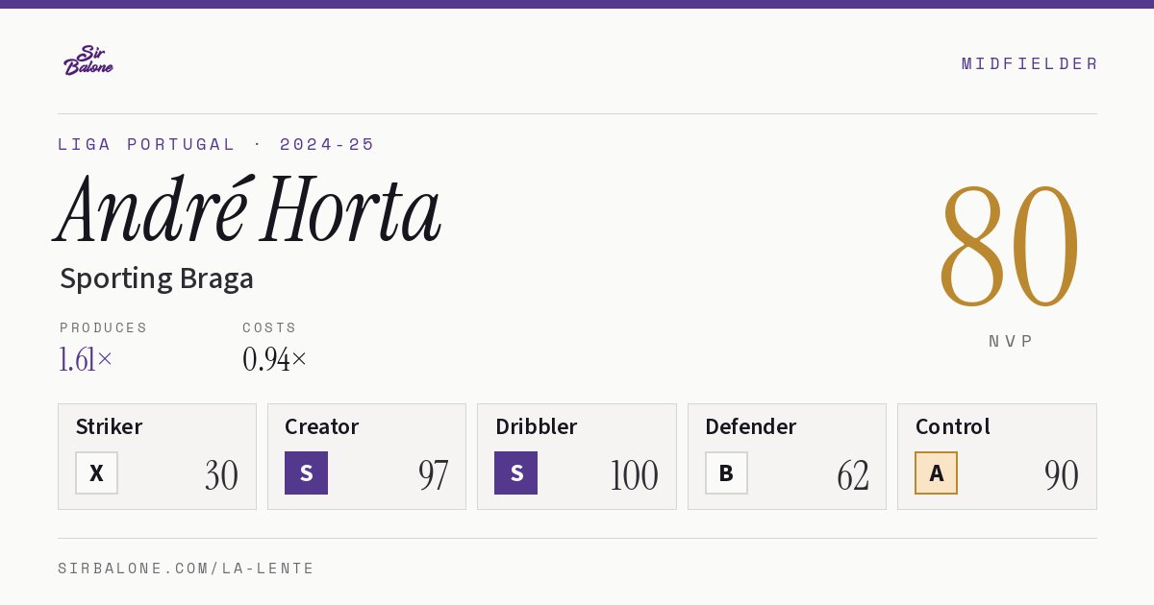Click the Control score 90

coord(1062,475)
